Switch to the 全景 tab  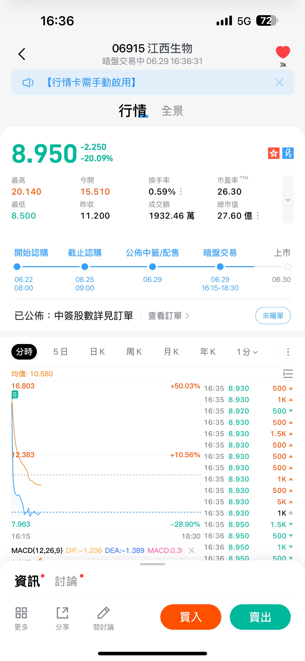point(172,111)
